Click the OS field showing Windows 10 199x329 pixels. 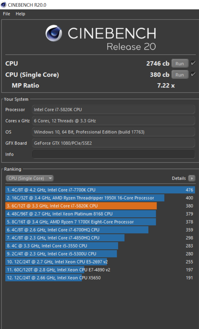tap(113, 132)
